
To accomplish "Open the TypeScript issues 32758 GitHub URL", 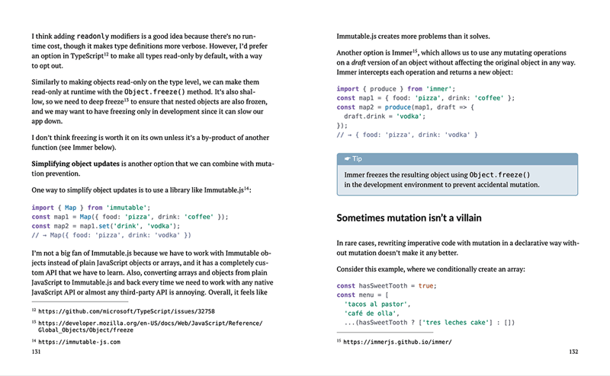I will click(x=127, y=311).
